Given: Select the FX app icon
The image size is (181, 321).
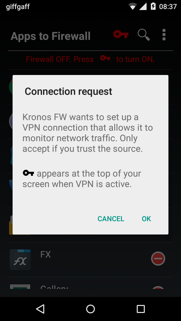Looking at the screenshot, I should (20, 260).
